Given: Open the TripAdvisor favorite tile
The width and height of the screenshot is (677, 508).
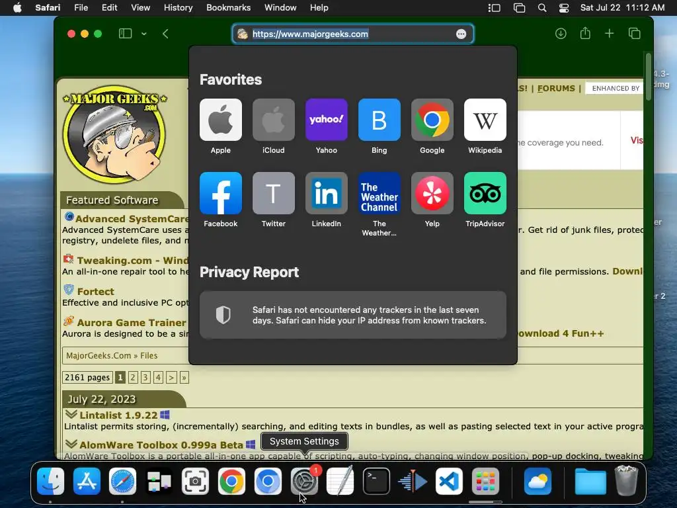Looking at the screenshot, I should tap(485, 193).
